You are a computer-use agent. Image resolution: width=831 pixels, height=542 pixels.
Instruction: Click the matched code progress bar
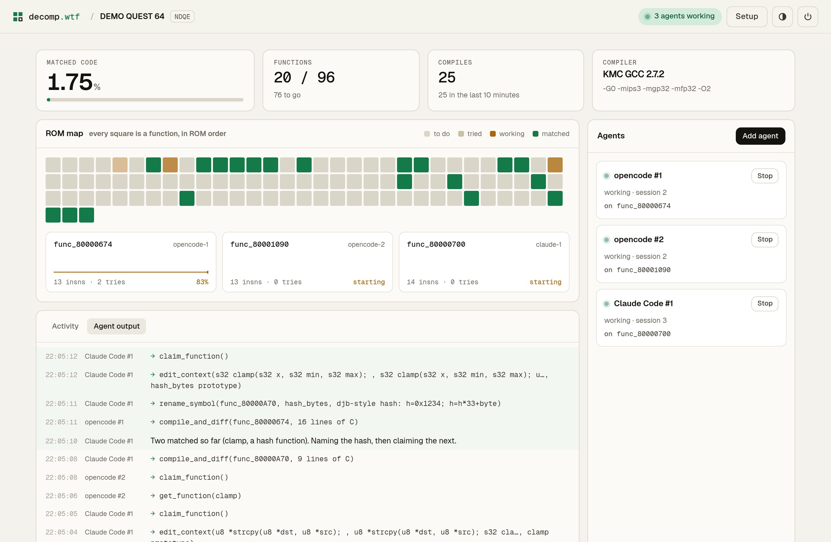[x=145, y=100]
